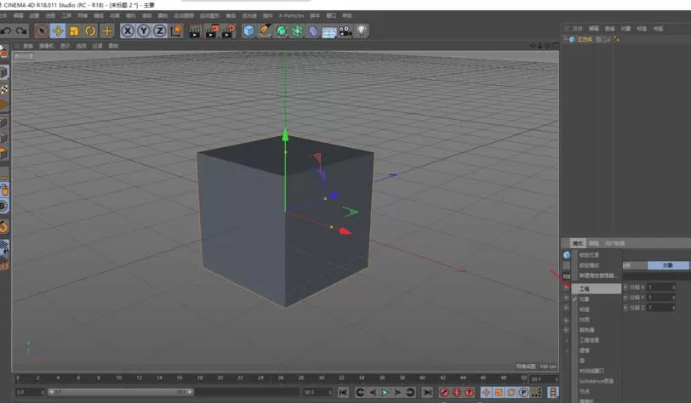Image resolution: width=691 pixels, height=403 pixels.
Task: Click the Spline Pen tool icon
Action: click(265, 31)
